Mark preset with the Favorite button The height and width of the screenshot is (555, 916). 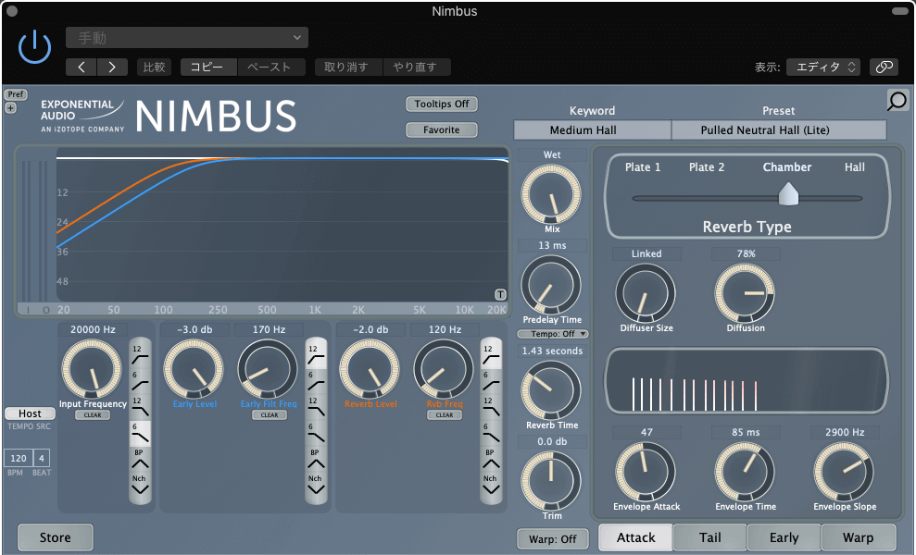[x=442, y=129]
